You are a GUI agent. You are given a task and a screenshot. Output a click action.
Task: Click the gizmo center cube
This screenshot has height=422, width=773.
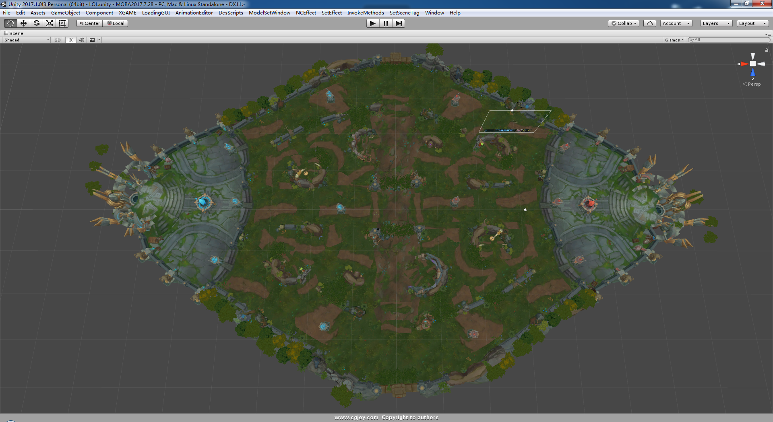(753, 64)
